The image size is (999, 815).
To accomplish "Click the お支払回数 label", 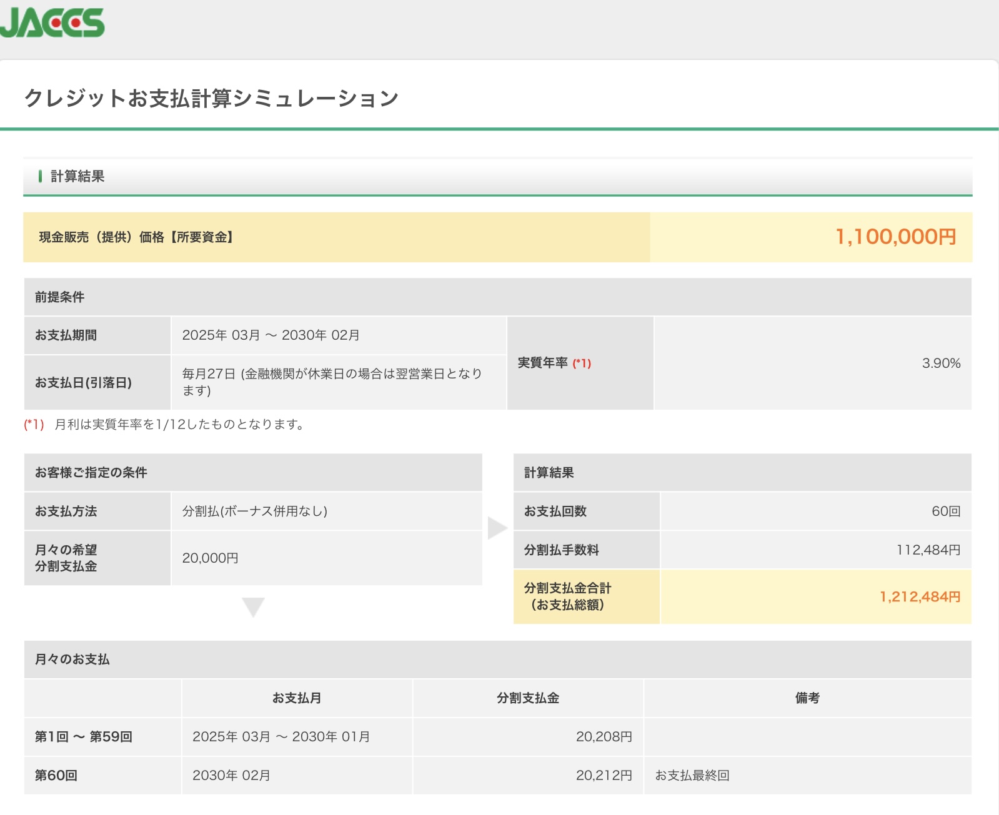I will click(555, 511).
